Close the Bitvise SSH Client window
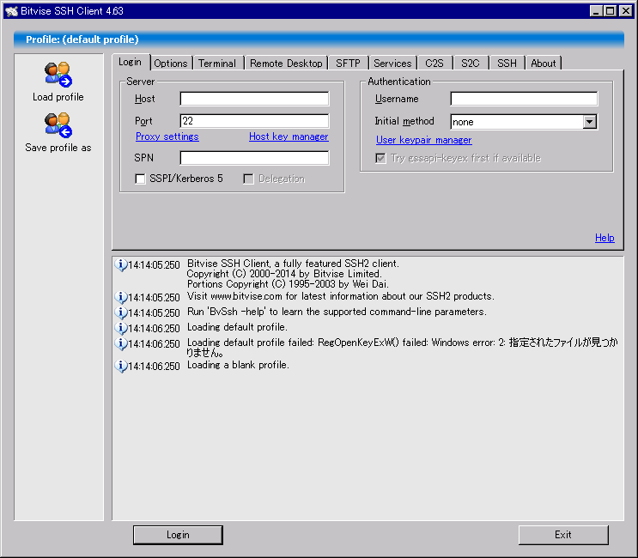This screenshot has width=638, height=558. click(625, 11)
